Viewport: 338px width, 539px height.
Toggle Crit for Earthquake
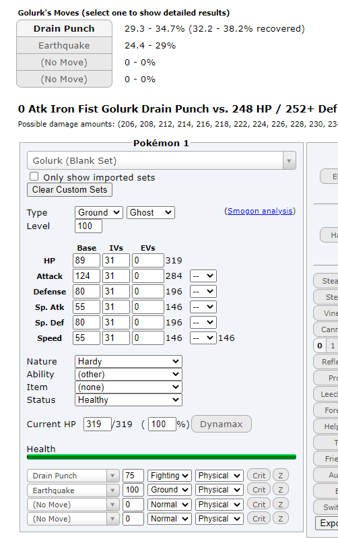[259, 490]
